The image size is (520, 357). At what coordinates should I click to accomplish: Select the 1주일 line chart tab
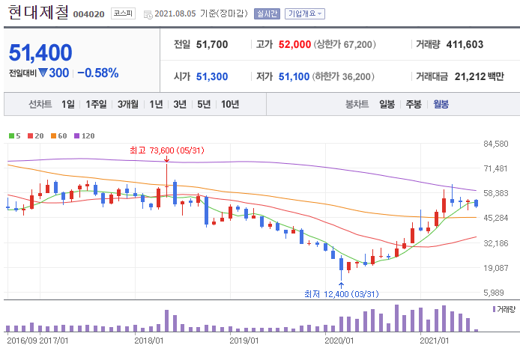(x=96, y=104)
